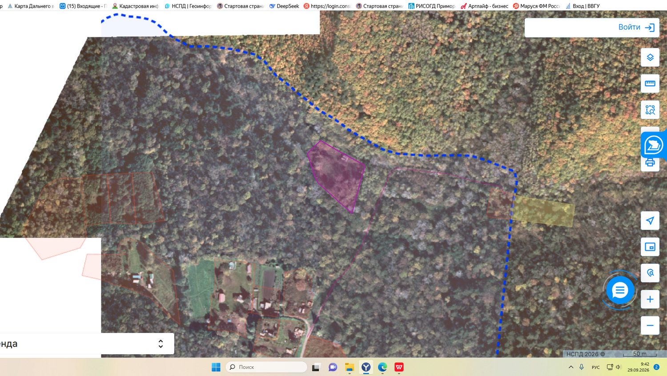Open the Артлайф - бизнес bookmark

pos(484,6)
